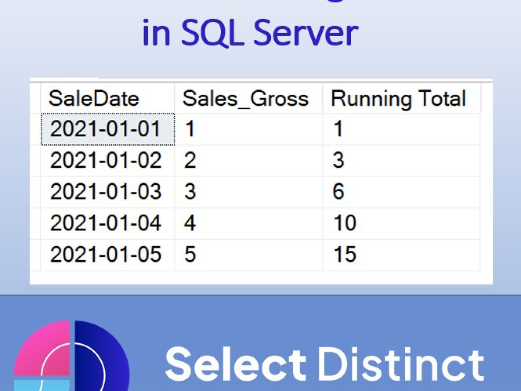Click the "in SQL Server" title text
This screenshot has height=391, width=521.
[250, 33]
